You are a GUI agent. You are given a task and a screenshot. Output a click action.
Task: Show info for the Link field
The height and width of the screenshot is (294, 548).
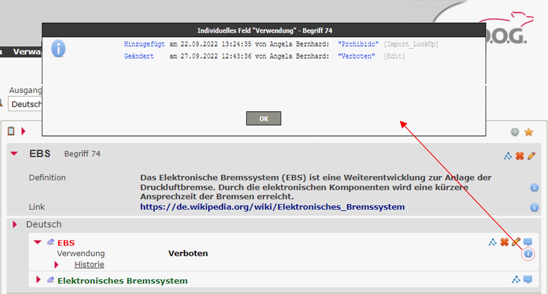(x=534, y=207)
